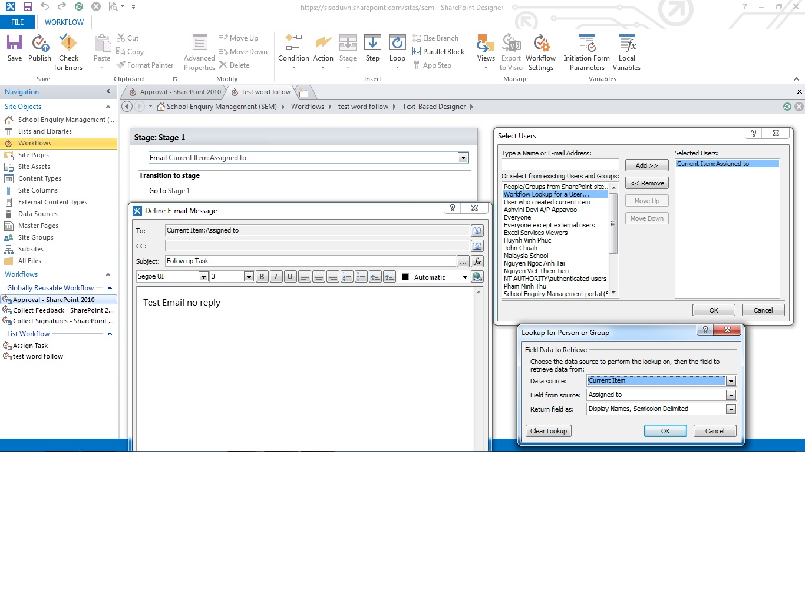Apply bulleted list in e-mail body
The height and width of the screenshot is (590, 805).
361,277
